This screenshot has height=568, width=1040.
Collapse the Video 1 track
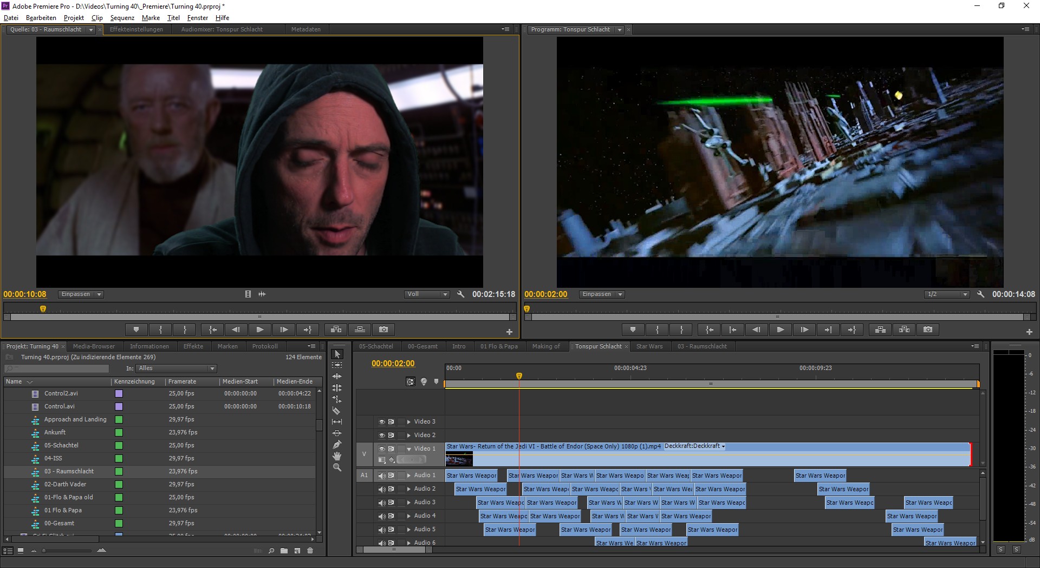point(409,449)
